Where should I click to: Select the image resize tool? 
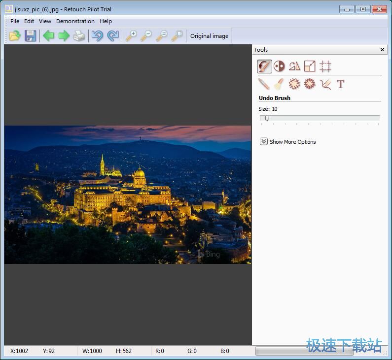[310, 66]
